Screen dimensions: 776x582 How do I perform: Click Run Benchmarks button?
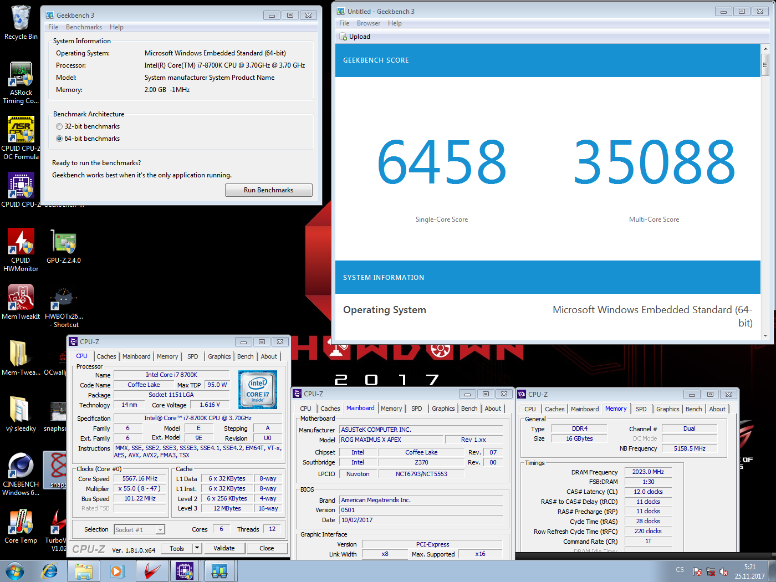(268, 190)
